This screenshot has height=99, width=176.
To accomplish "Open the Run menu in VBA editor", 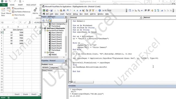I will tap(81, 14).
